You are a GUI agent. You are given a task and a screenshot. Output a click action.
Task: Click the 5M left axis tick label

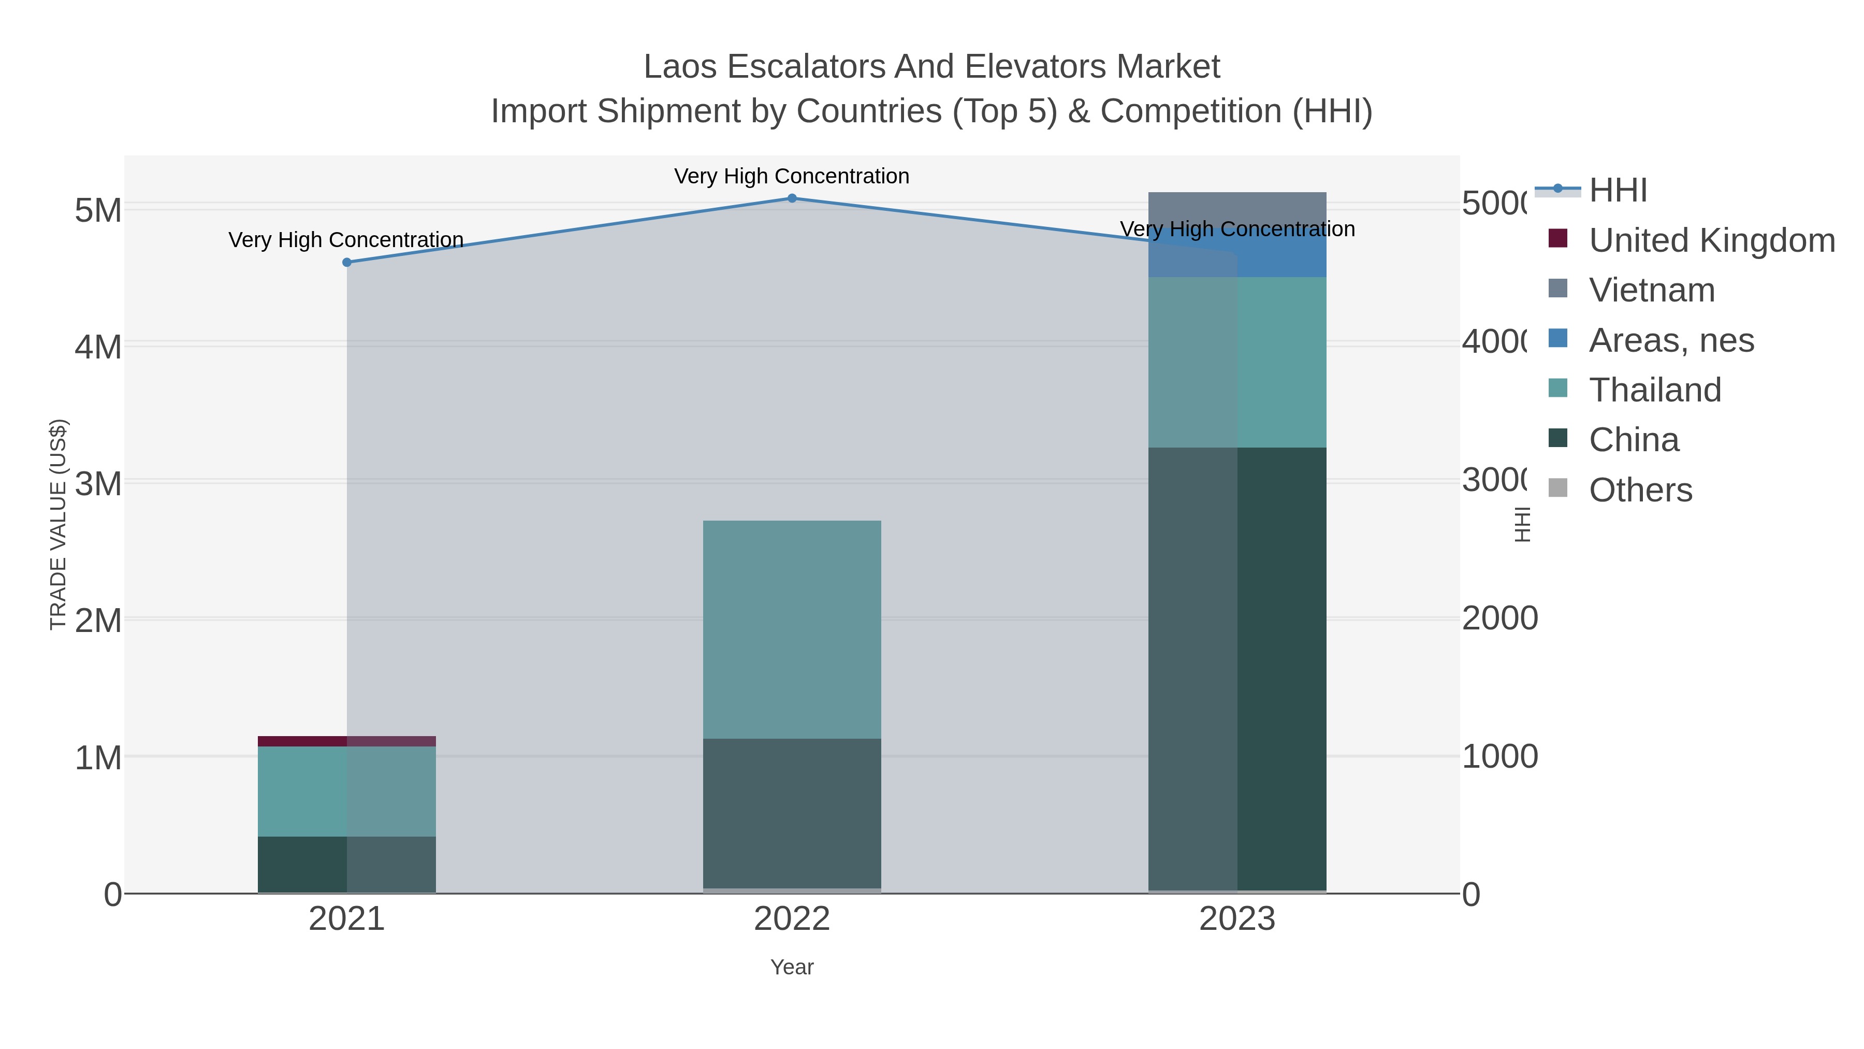pos(98,211)
